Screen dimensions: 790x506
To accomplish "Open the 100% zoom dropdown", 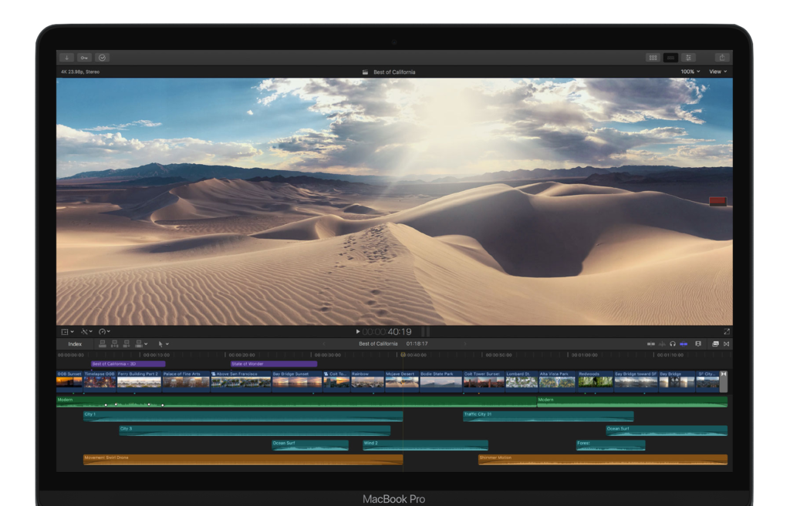I will (690, 72).
